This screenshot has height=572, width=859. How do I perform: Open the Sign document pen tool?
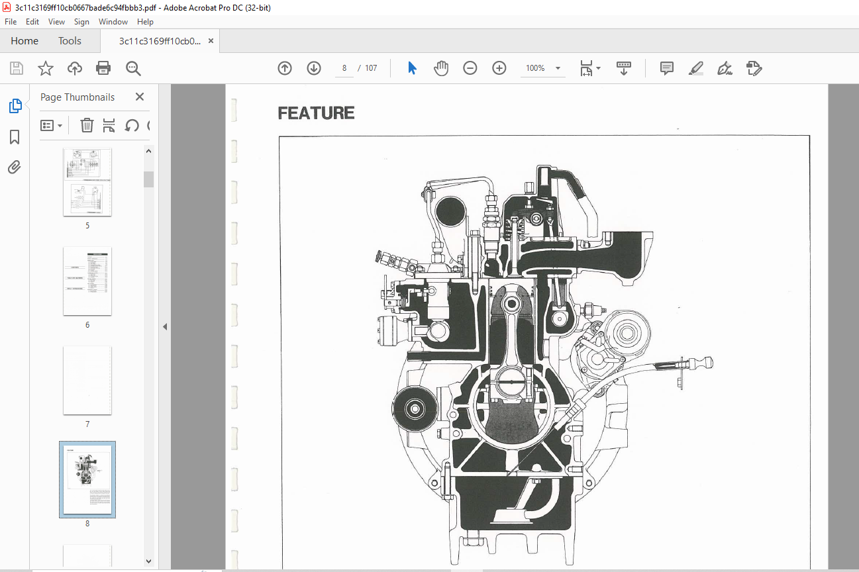(725, 68)
